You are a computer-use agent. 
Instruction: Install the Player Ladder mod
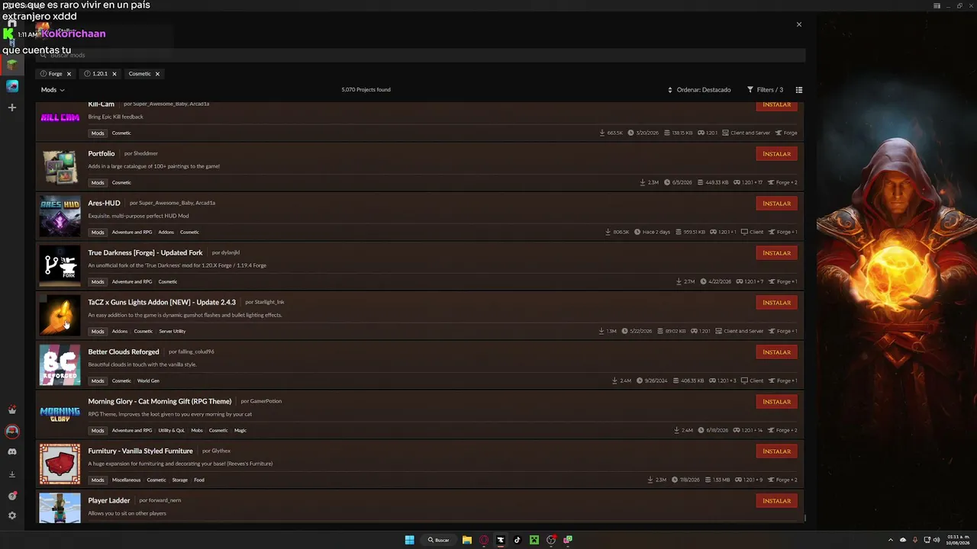click(x=777, y=501)
